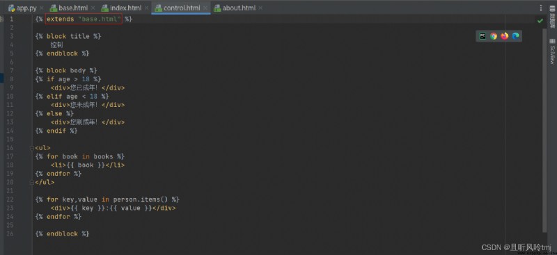Open preview in PyCharm built-in browser
This screenshot has width=557, height=255.
click(x=483, y=36)
